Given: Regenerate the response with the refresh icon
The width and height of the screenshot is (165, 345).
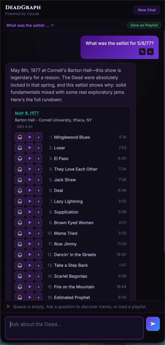Looking at the screenshot, I should click(150, 52).
